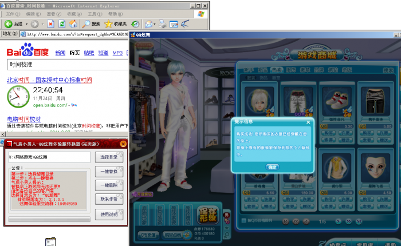Select the female 女 gender icon

[x=226, y=228]
